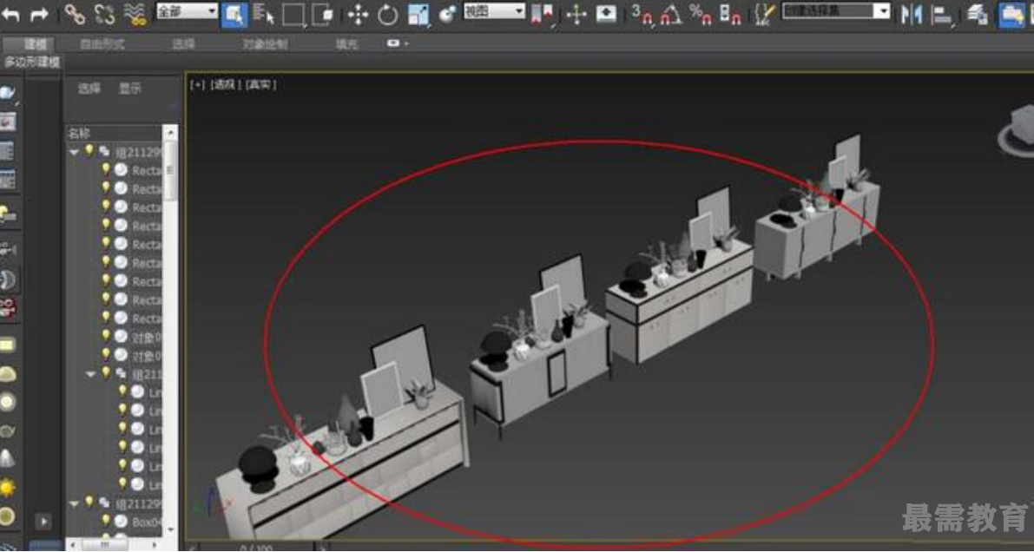Toggle the light bulb on the nested 组211 row
The height and width of the screenshot is (552, 1034).
[x=106, y=372]
